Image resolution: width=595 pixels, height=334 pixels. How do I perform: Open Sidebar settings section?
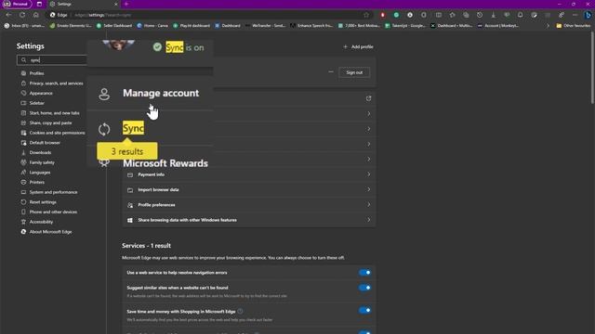click(x=37, y=103)
